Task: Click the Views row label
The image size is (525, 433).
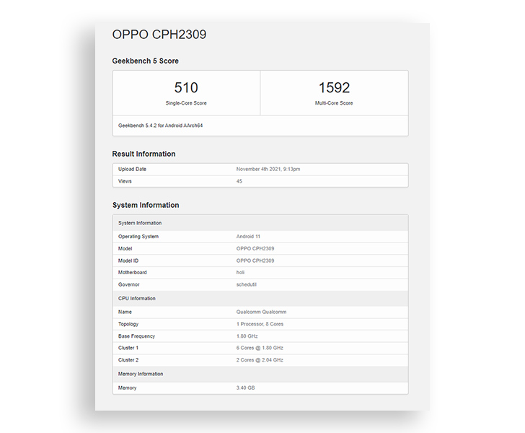Action: point(125,181)
